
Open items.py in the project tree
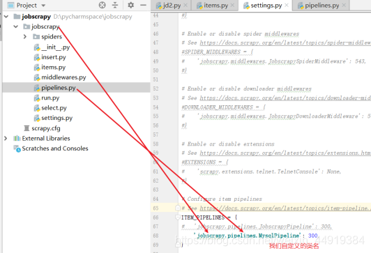point(53,68)
